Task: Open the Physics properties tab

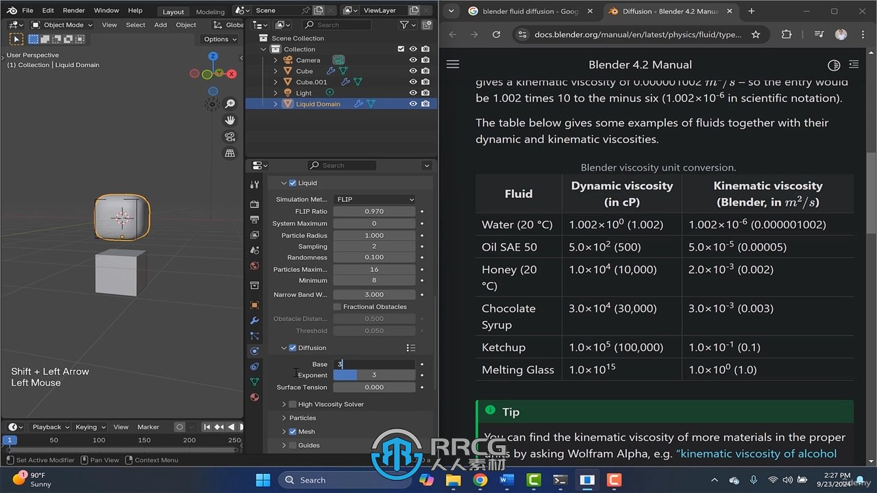Action: click(254, 351)
